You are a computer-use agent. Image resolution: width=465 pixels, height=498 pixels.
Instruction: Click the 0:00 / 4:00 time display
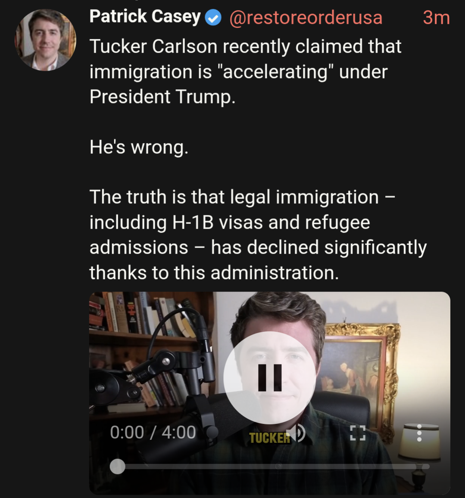pyautogui.click(x=153, y=432)
